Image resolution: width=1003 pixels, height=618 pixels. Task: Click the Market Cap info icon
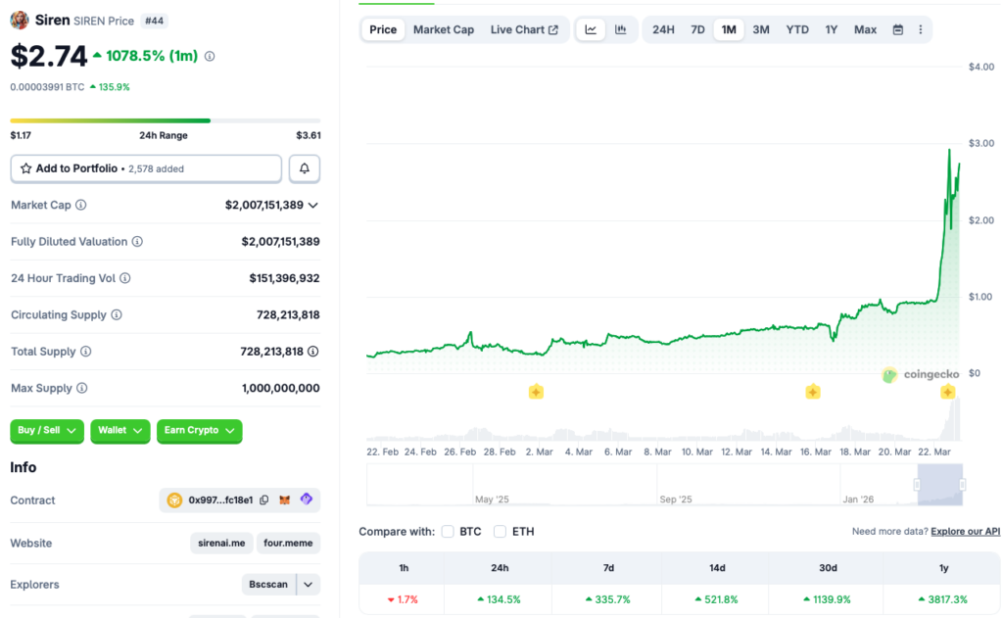pos(81,205)
